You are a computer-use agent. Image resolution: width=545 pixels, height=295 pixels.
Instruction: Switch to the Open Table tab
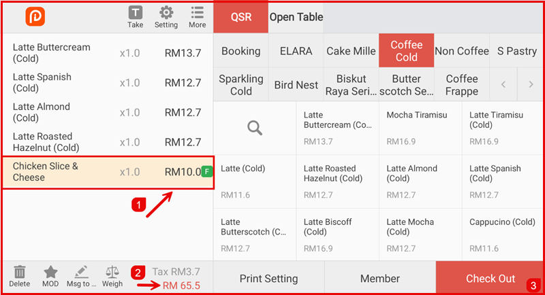pyautogui.click(x=296, y=17)
